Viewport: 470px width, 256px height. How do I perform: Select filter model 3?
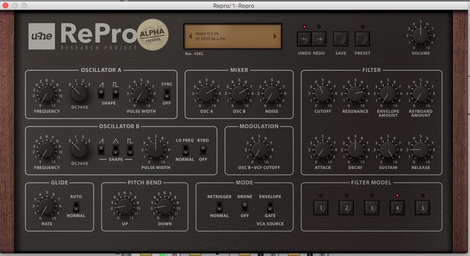(371, 208)
